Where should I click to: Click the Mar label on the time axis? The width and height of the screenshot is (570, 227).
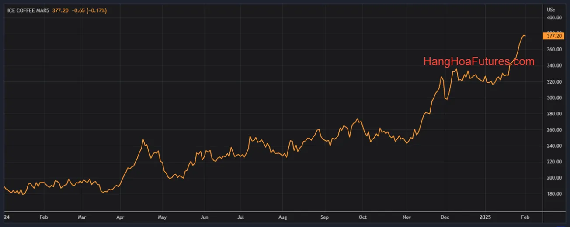click(82, 216)
